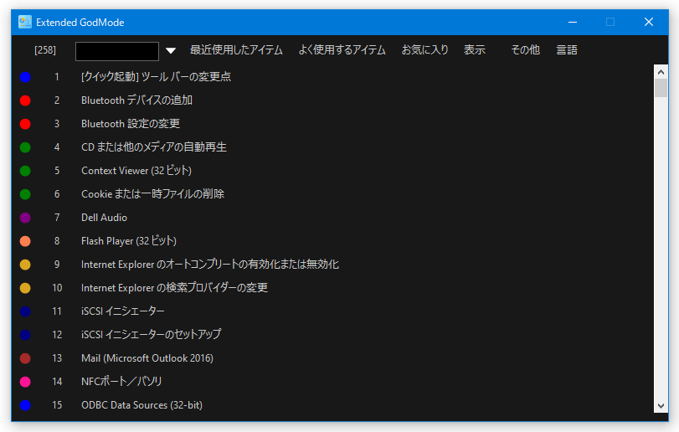Select Internet Explorer のオートコンプリートの有効化または無効化

pos(210,264)
